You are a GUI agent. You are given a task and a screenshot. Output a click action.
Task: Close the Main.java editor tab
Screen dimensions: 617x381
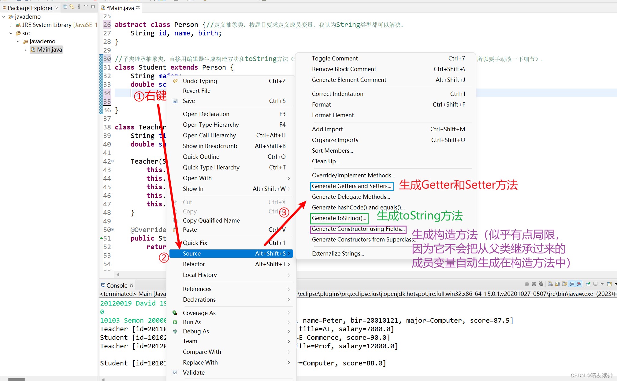coord(138,8)
